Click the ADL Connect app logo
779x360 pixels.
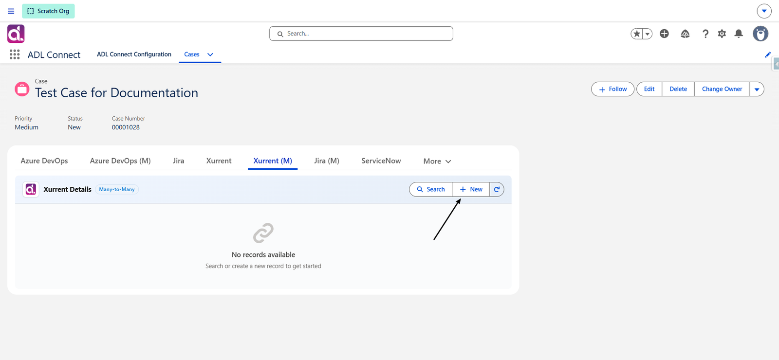click(x=16, y=34)
